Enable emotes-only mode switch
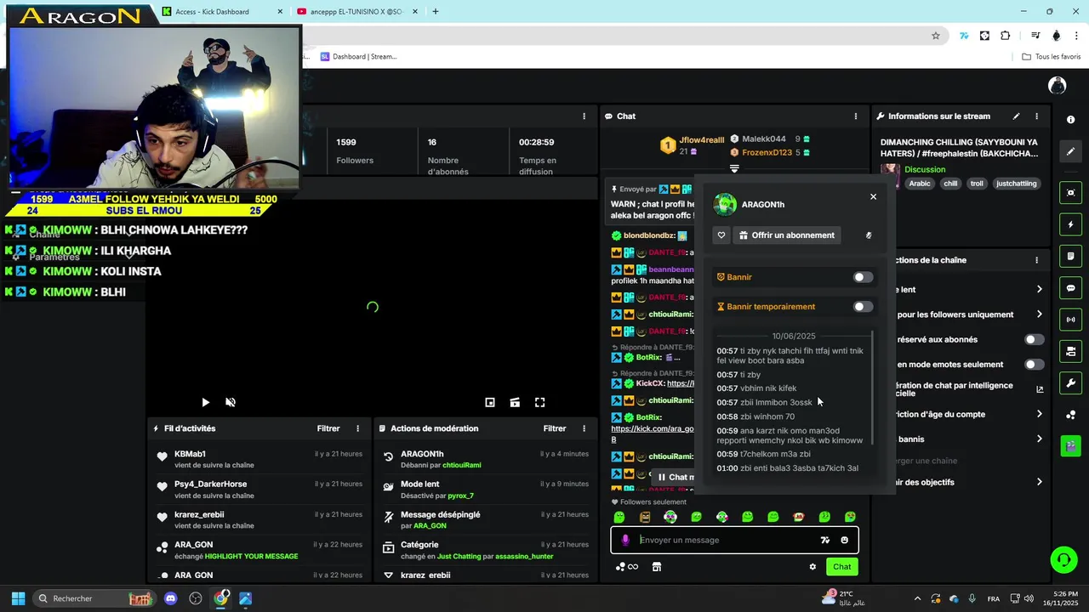This screenshot has width=1089, height=612. pyautogui.click(x=1034, y=365)
